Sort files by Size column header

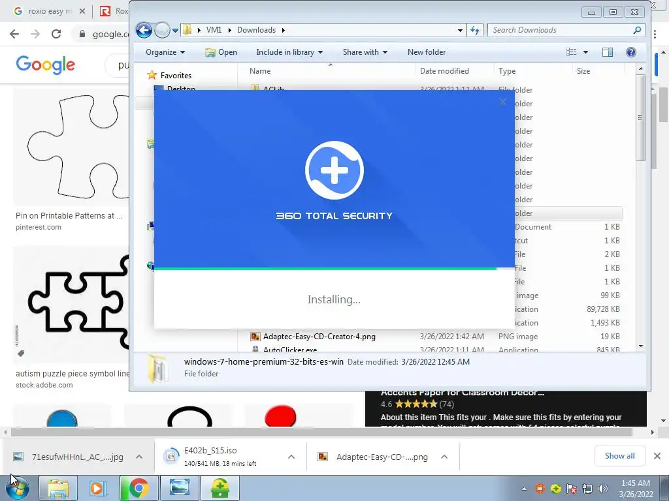(583, 71)
